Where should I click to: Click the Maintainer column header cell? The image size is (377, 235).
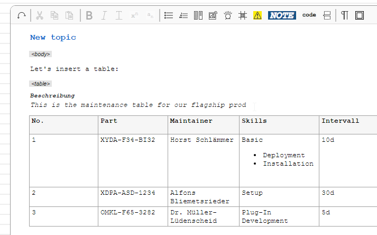[x=191, y=121]
